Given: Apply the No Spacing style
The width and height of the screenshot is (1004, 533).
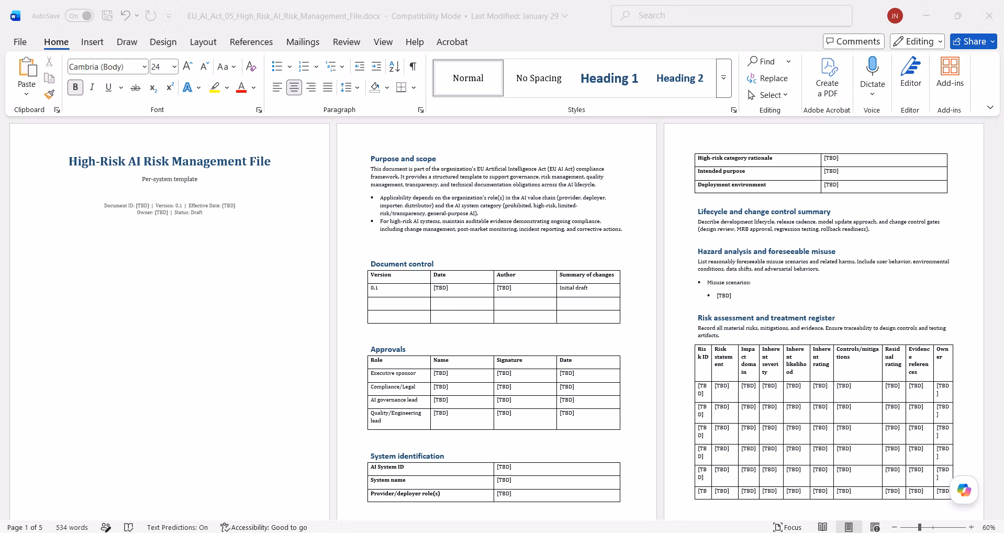Looking at the screenshot, I should [539, 78].
